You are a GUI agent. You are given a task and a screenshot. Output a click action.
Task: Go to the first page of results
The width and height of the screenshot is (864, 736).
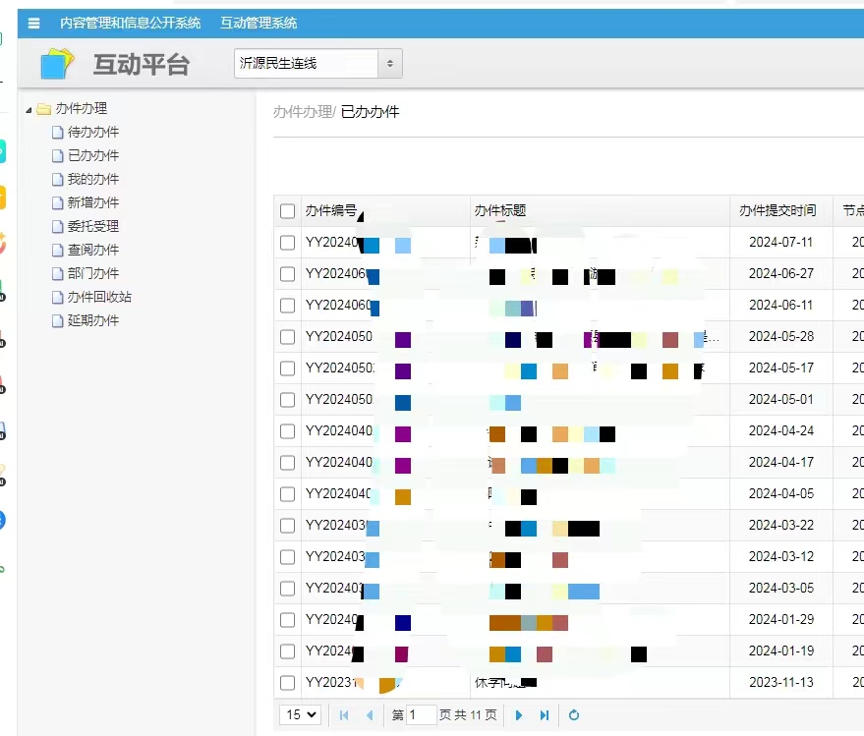tap(344, 715)
